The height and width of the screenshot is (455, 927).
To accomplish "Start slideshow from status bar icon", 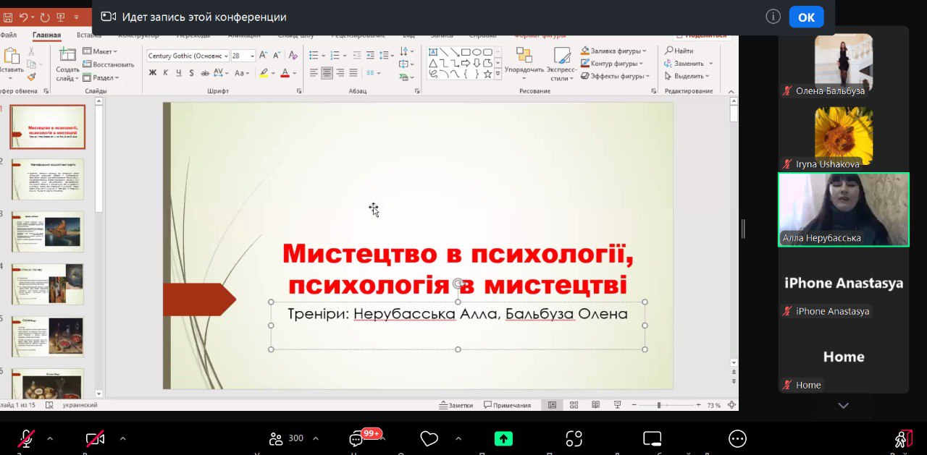I will (x=617, y=405).
